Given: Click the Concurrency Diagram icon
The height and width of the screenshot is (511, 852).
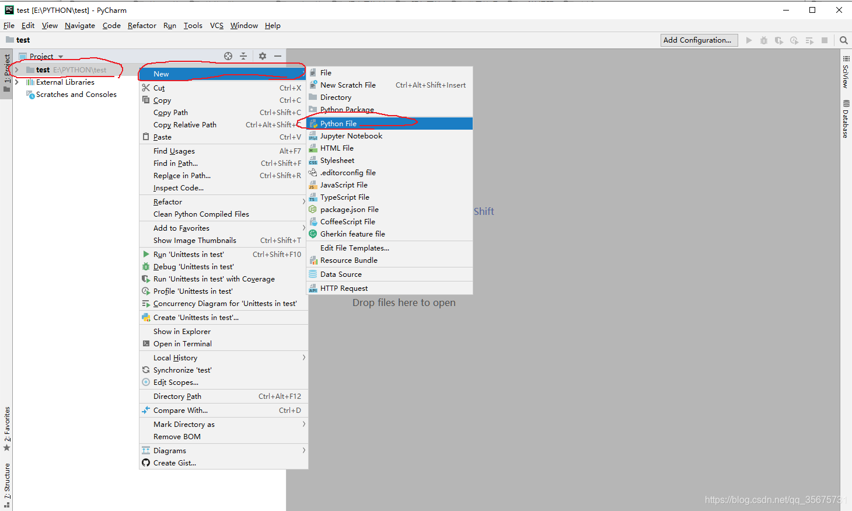Looking at the screenshot, I should tap(146, 303).
